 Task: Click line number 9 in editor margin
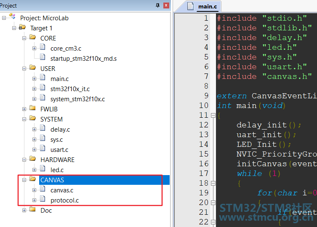click(206, 96)
